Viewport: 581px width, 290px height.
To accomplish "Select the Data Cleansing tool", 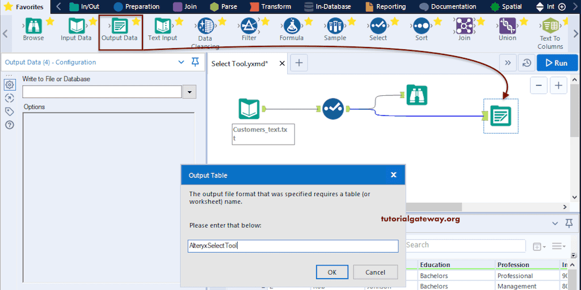I will click(205, 33).
